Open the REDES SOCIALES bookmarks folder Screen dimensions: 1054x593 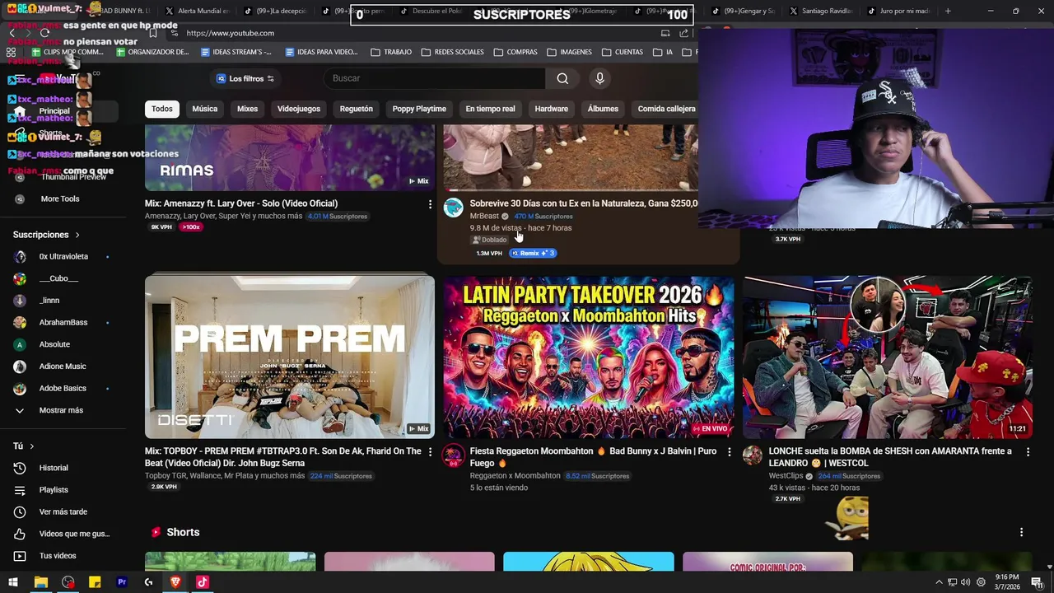[x=453, y=52]
